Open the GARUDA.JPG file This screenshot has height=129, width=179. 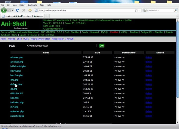[x=17, y=93]
